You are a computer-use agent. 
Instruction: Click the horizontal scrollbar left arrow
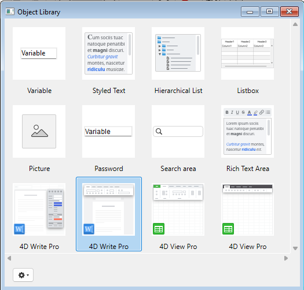click(x=9, y=258)
